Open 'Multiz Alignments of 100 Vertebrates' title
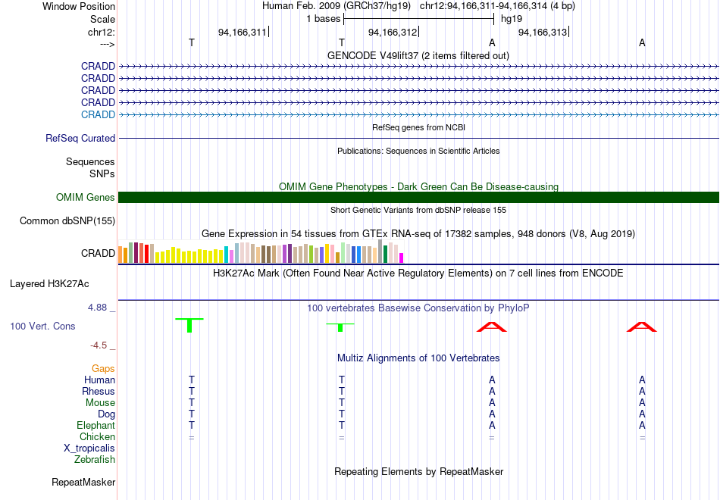This screenshot has width=720, height=500. 418,358
